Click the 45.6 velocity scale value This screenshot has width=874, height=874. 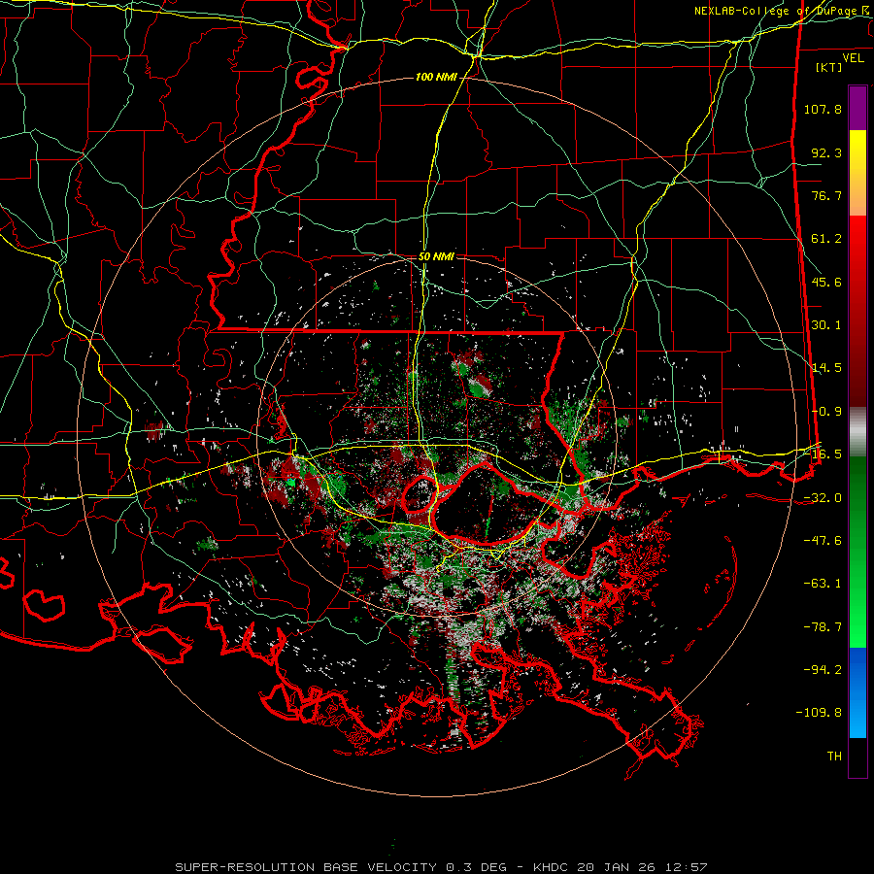coord(826,282)
